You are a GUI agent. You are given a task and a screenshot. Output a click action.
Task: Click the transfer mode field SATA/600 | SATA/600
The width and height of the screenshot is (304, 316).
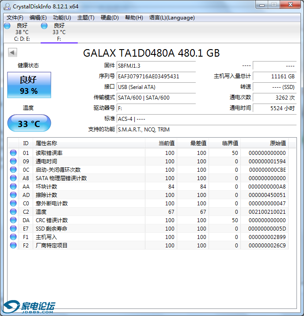point(156,98)
